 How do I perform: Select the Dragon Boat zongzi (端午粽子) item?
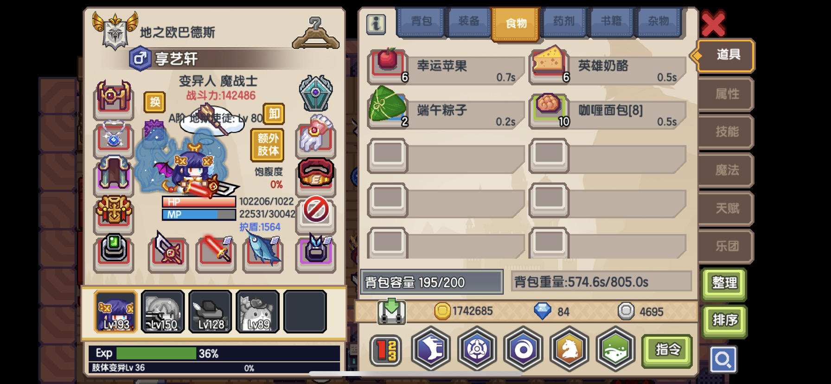(x=446, y=111)
